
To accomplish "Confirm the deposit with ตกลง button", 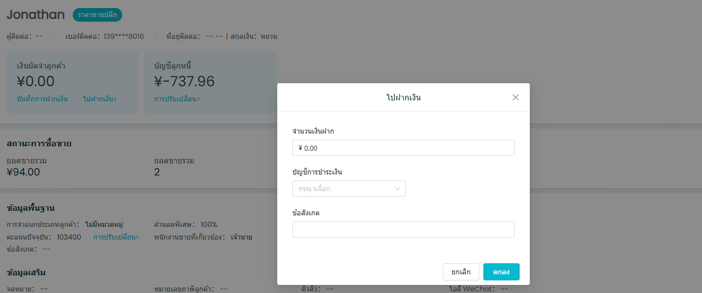I will pos(501,272).
